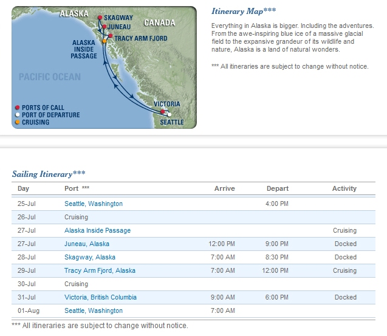The height and width of the screenshot is (336, 387).
Task: Click the '12:00 PM' departure for Tracy Arm Fjord
Action: [275, 270]
